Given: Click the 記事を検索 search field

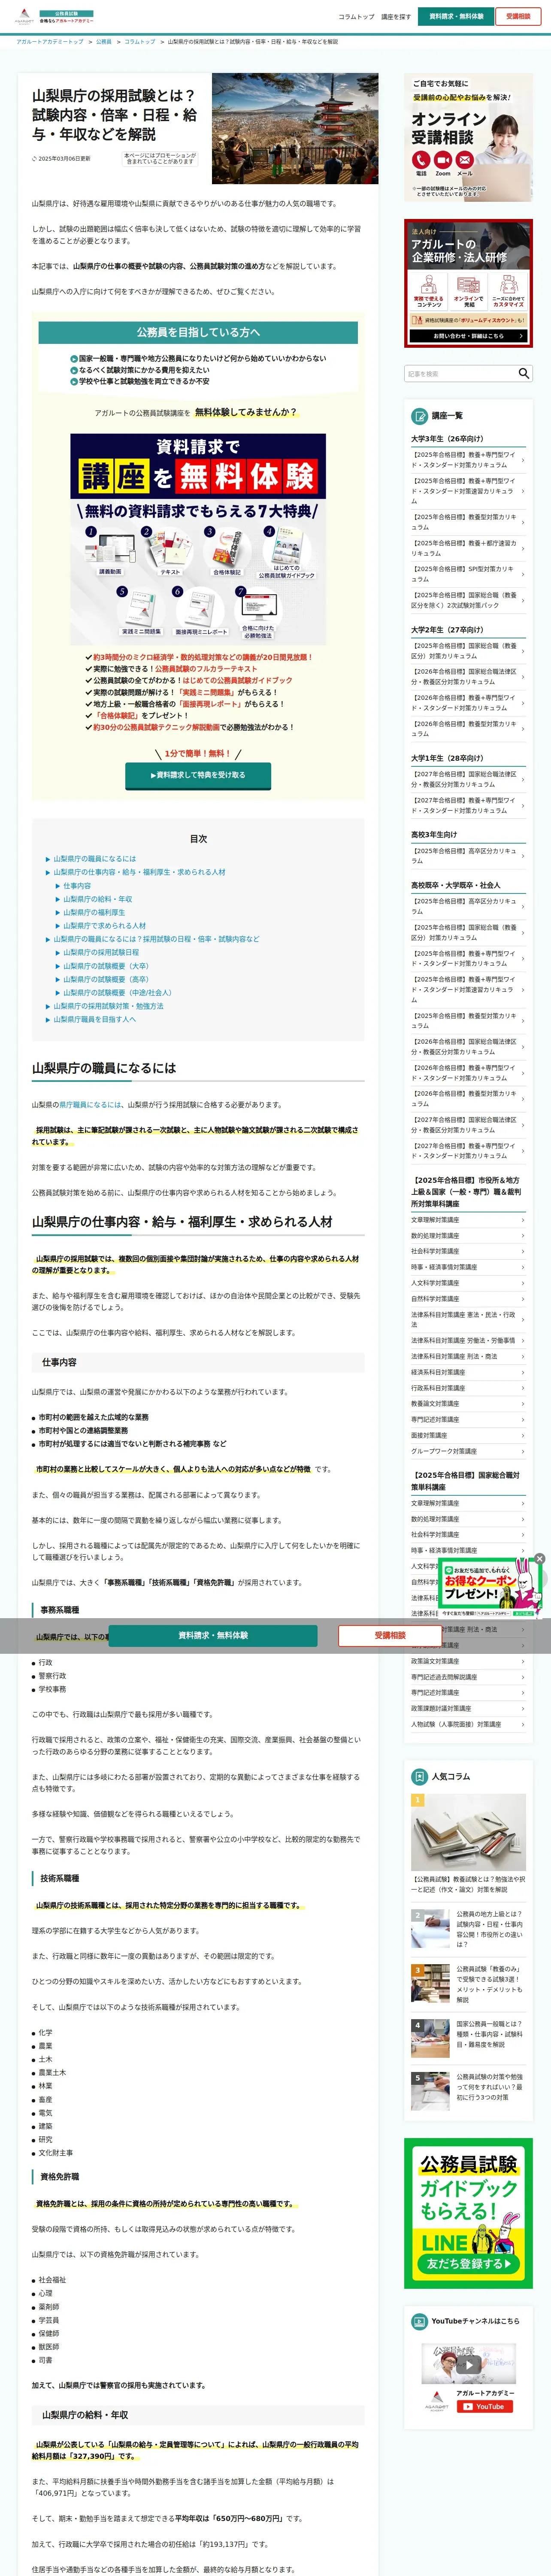Looking at the screenshot, I should (x=460, y=373).
